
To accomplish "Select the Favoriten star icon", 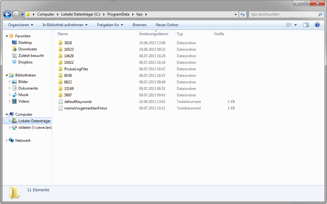I will tap(11, 36).
